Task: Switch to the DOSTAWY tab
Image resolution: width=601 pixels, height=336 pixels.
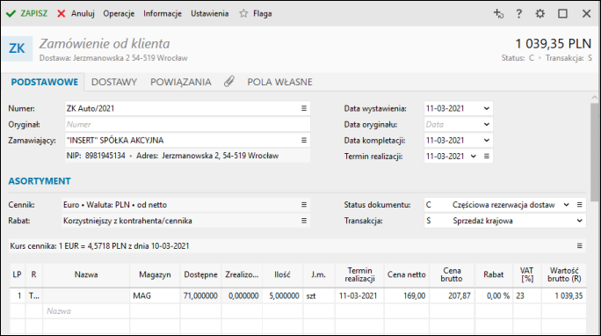Action: coord(114,82)
